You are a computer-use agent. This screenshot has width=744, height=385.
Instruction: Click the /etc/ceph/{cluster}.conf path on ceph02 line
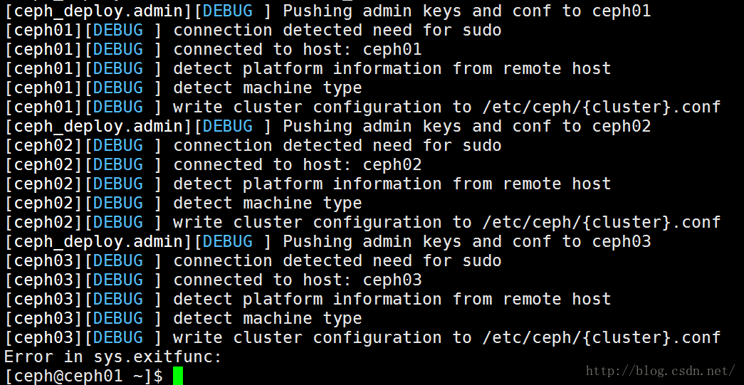pos(601,223)
